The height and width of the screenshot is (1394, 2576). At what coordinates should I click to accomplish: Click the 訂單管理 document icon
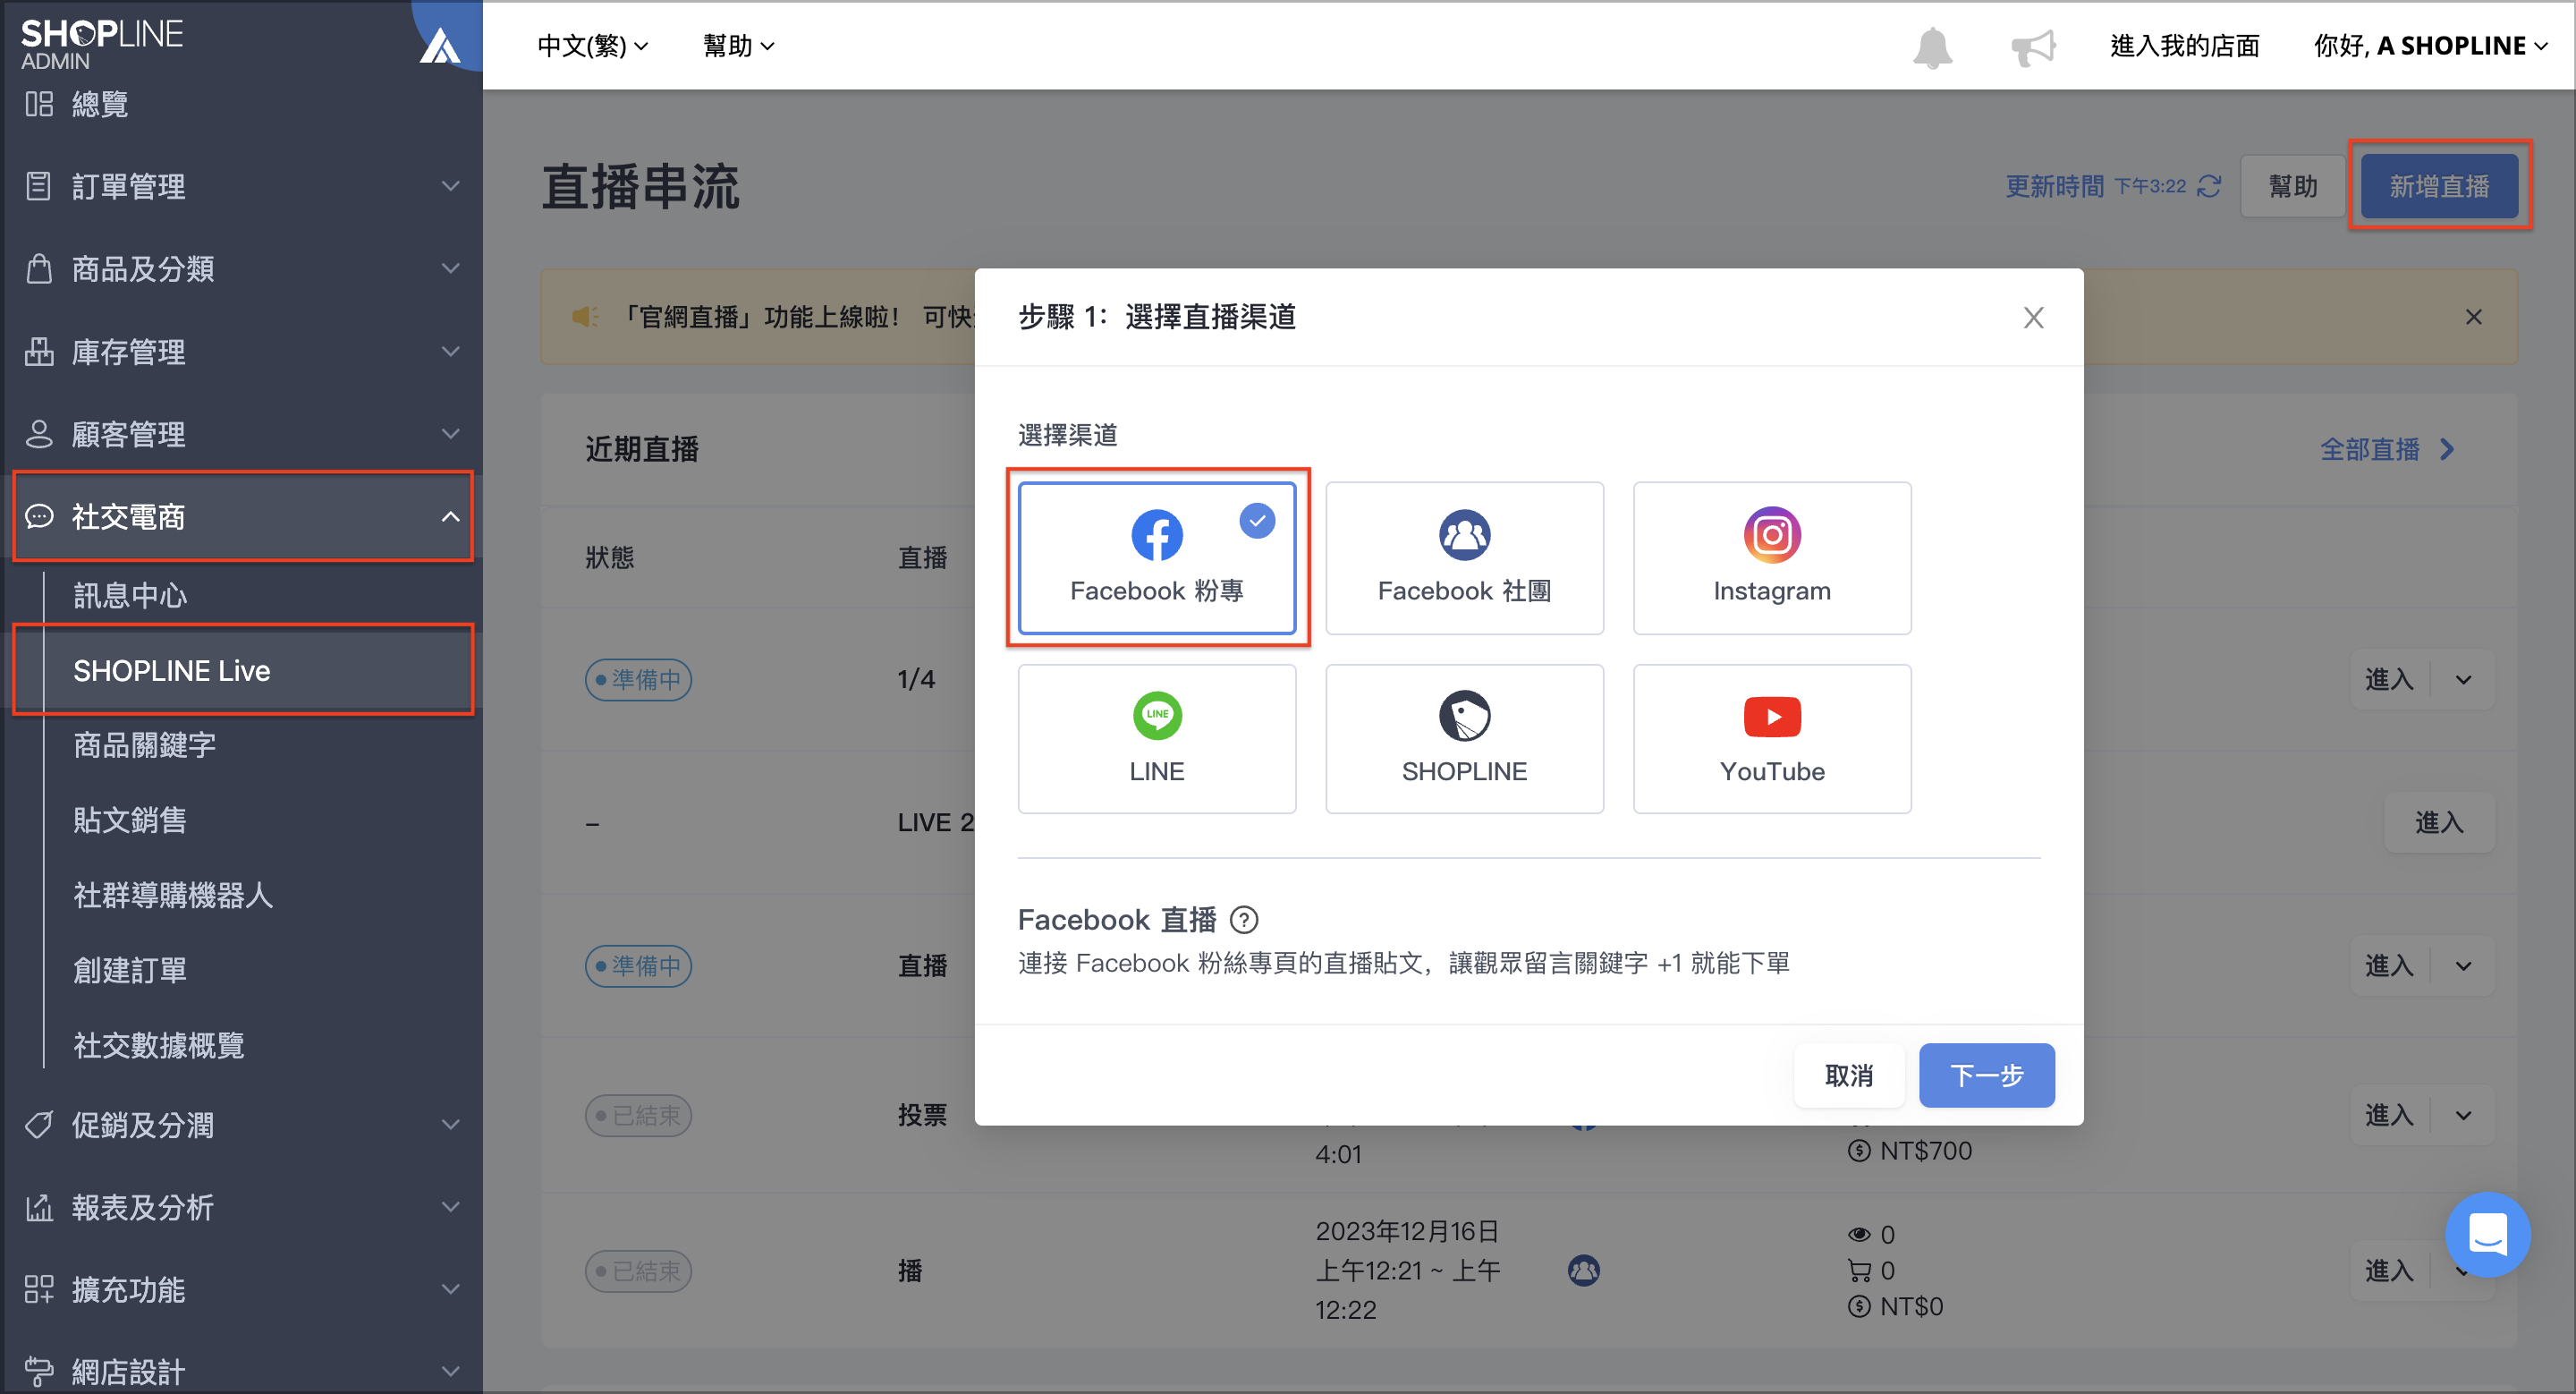click(38, 186)
